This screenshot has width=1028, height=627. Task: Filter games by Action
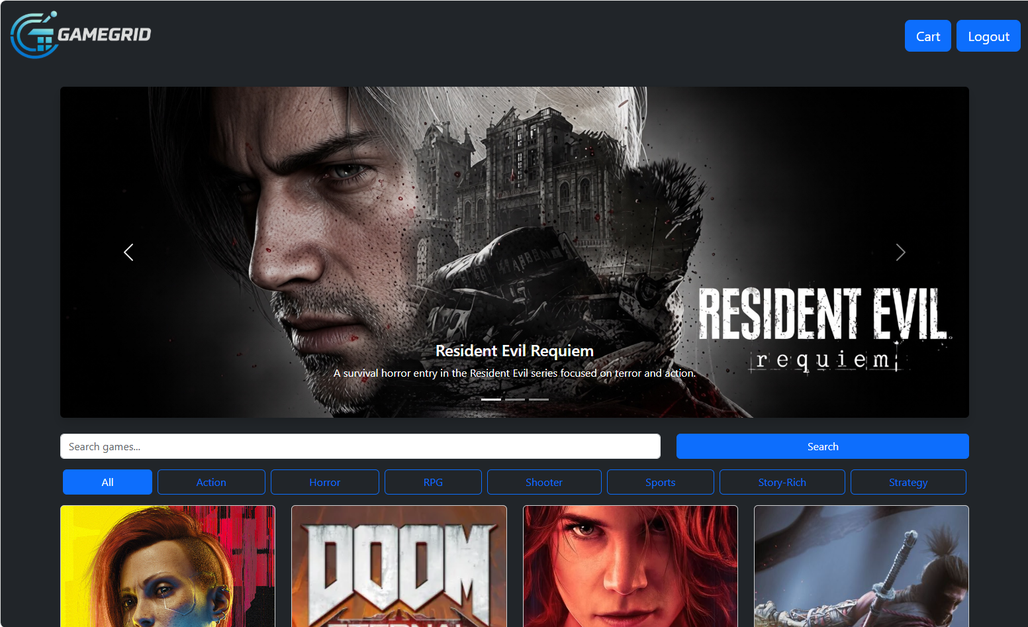tap(211, 482)
